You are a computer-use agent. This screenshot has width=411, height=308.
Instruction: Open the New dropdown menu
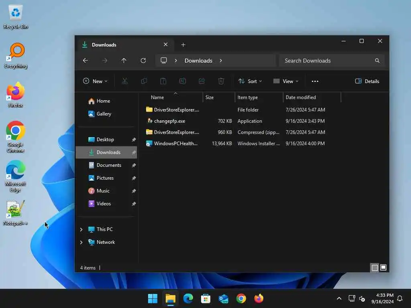95,81
